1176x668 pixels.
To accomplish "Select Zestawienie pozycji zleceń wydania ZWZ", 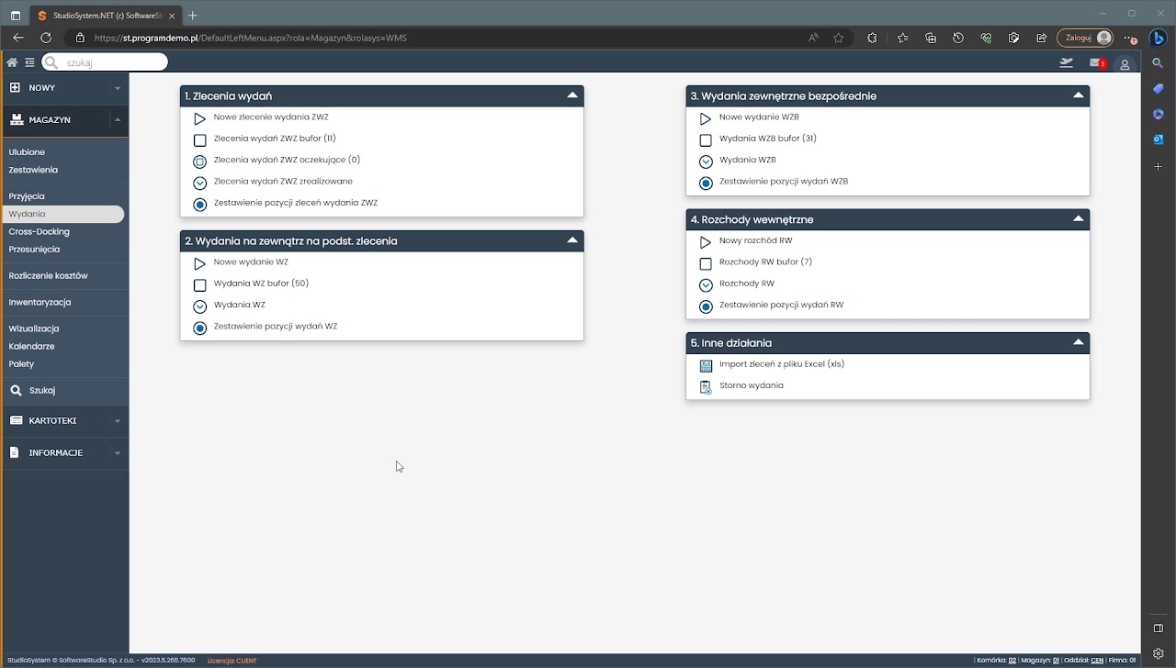I will click(295, 203).
